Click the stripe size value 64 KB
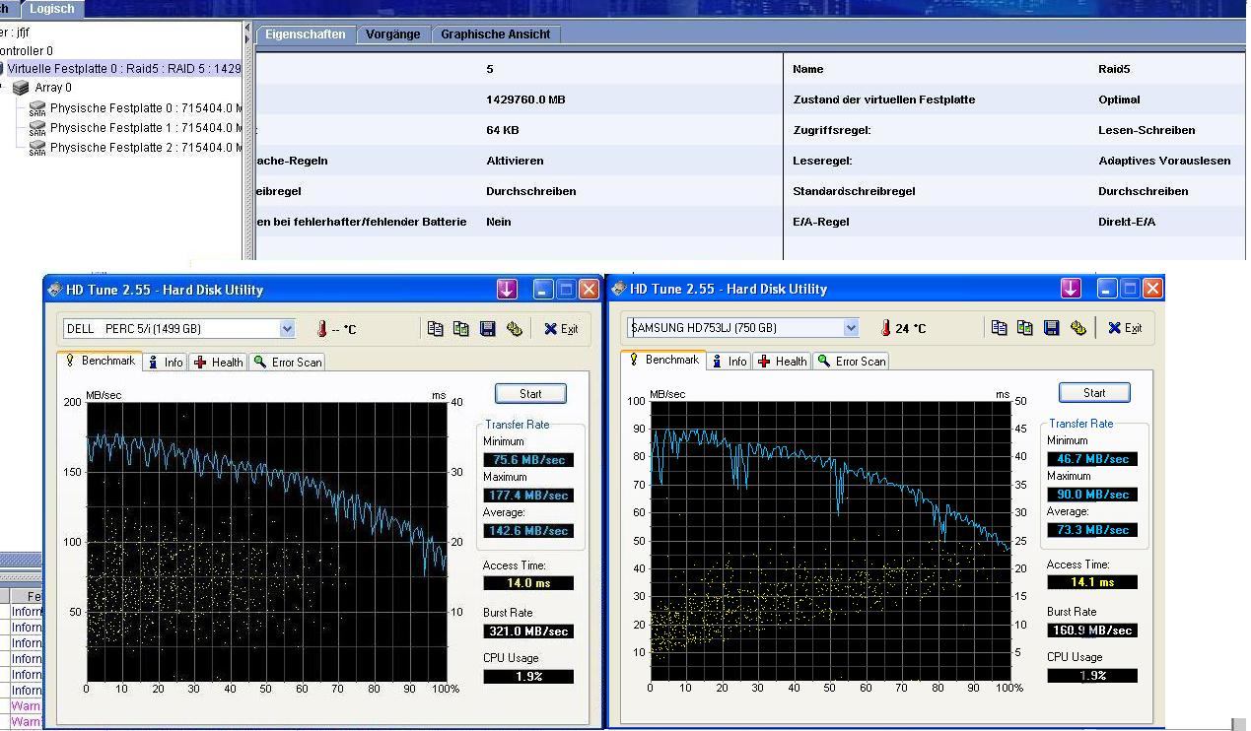This screenshot has width=1251, height=731. coord(503,130)
